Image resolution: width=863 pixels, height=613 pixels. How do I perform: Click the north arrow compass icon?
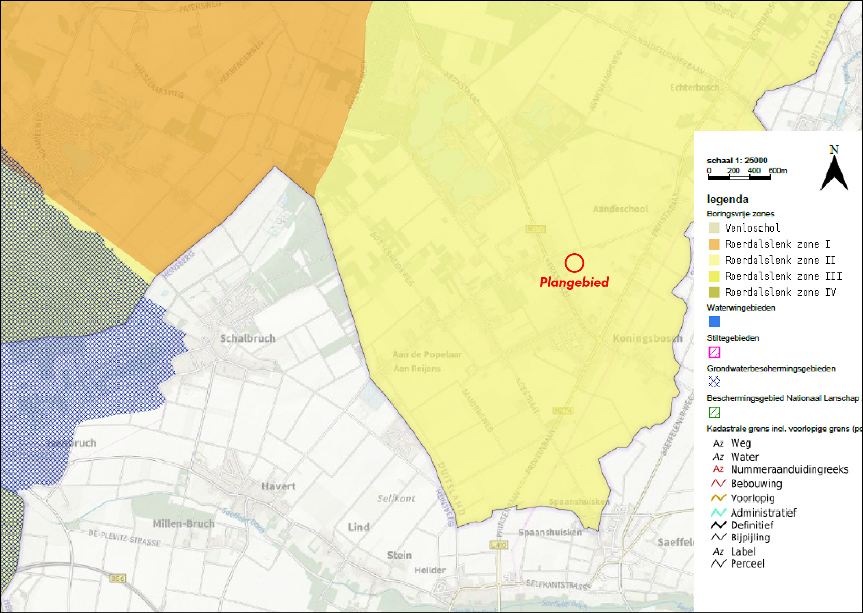(834, 171)
